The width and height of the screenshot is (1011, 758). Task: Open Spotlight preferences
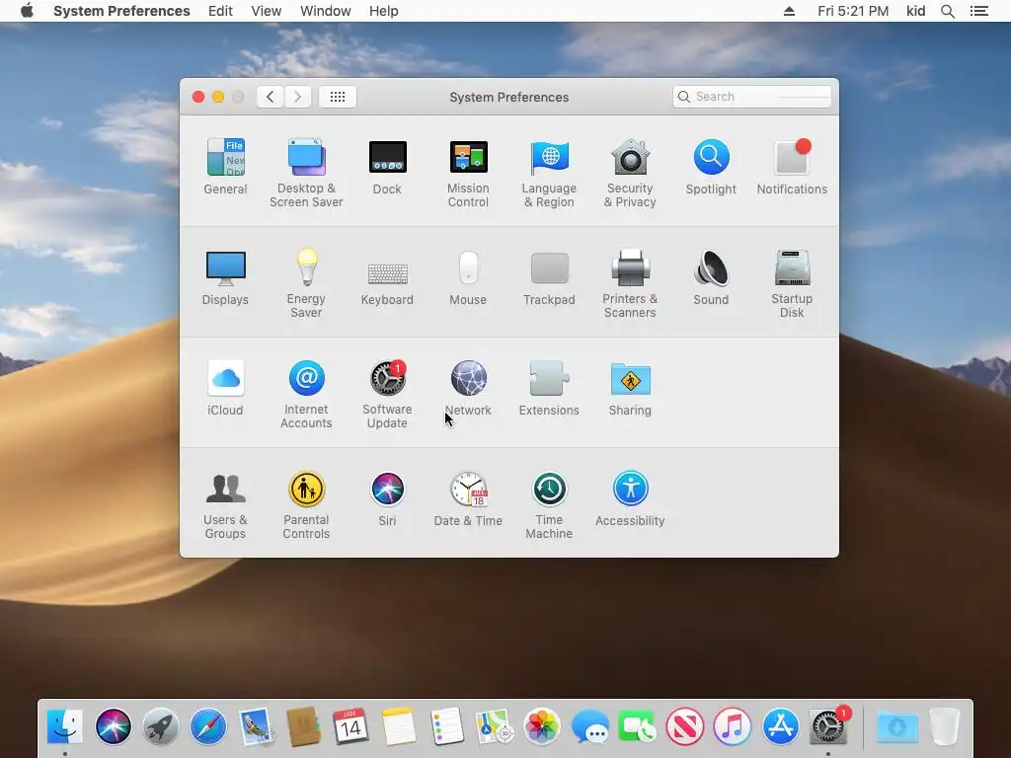coord(711,166)
